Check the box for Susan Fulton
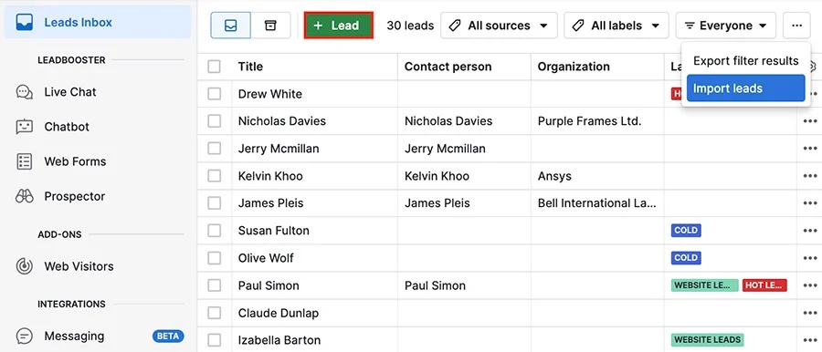The height and width of the screenshot is (352, 822). point(214,231)
